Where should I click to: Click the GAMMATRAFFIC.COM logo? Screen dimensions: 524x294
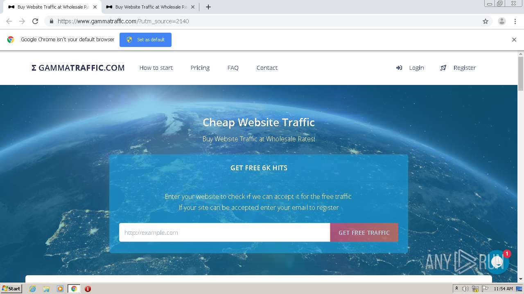(78, 68)
